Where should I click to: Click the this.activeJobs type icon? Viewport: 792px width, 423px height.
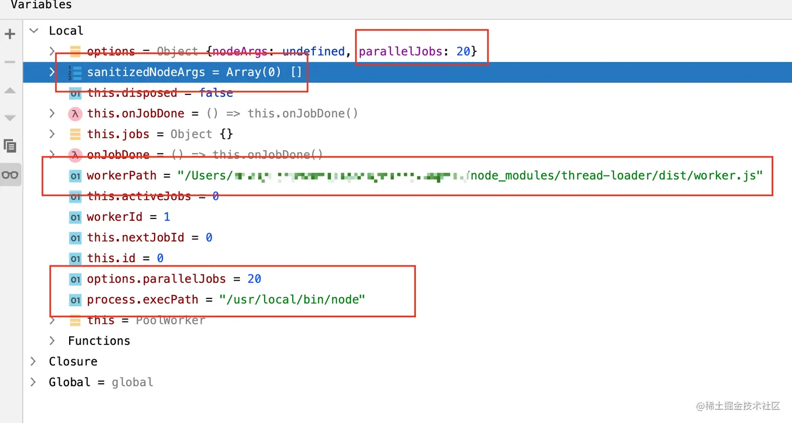[x=75, y=196]
